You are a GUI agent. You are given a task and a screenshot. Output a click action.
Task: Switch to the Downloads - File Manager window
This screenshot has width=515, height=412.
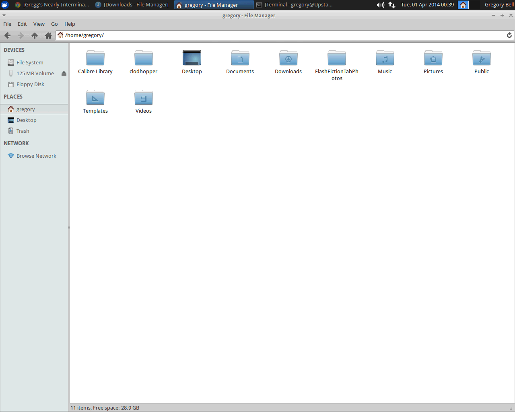(x=132, y=5)
